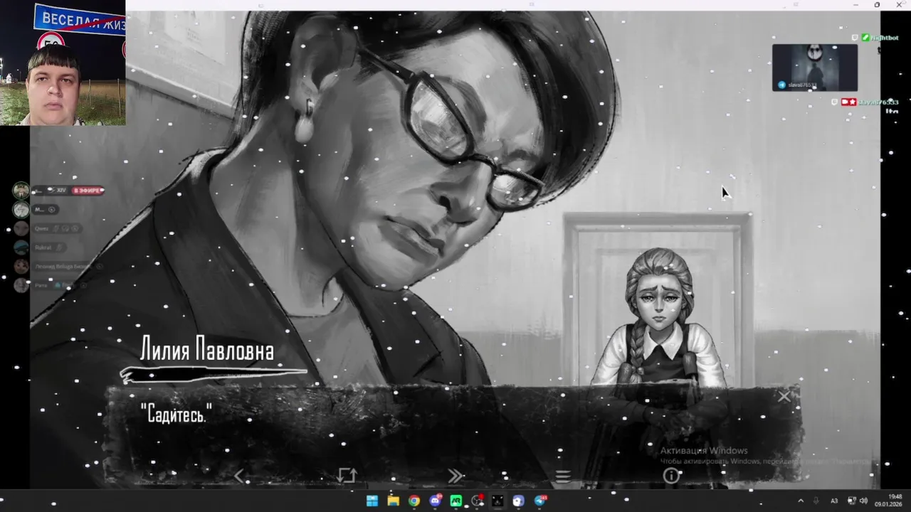911x512 pixels.
Task: Click the microphone tray icon
Action: tap(816, 501)
